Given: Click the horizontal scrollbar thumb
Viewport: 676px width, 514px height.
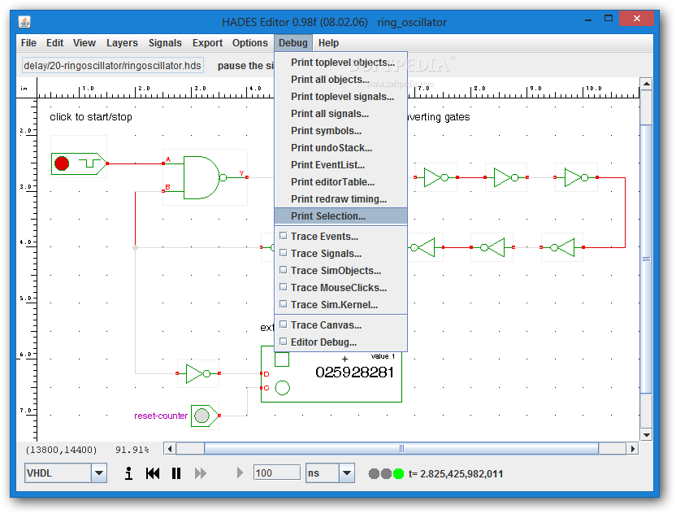Looking at the screenshot, I should coord(401,449).
